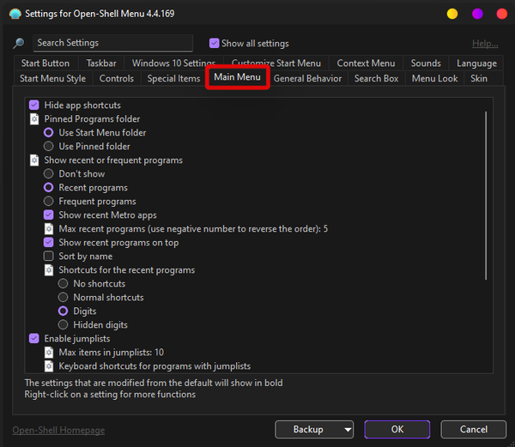Open the Backup dropdown menu
The width and height of the screenshot is (515, 447).
click(x=314, y=429)
